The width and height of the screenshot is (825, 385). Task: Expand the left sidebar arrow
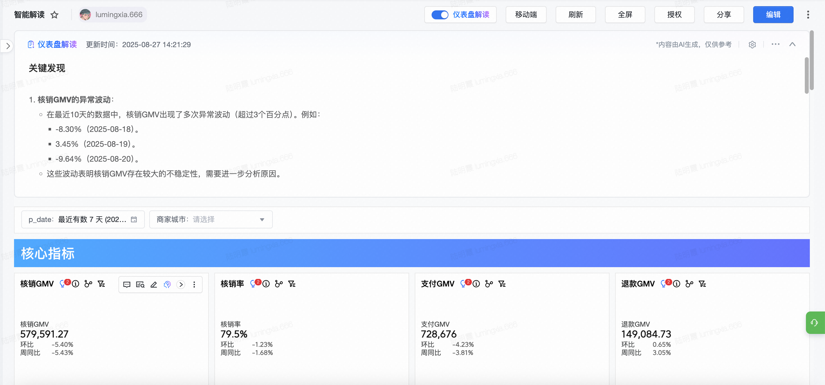pos(8,46)
